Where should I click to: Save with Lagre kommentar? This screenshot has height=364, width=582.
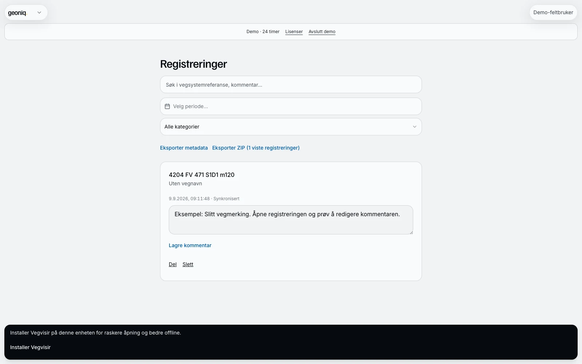tap(190, 245)
